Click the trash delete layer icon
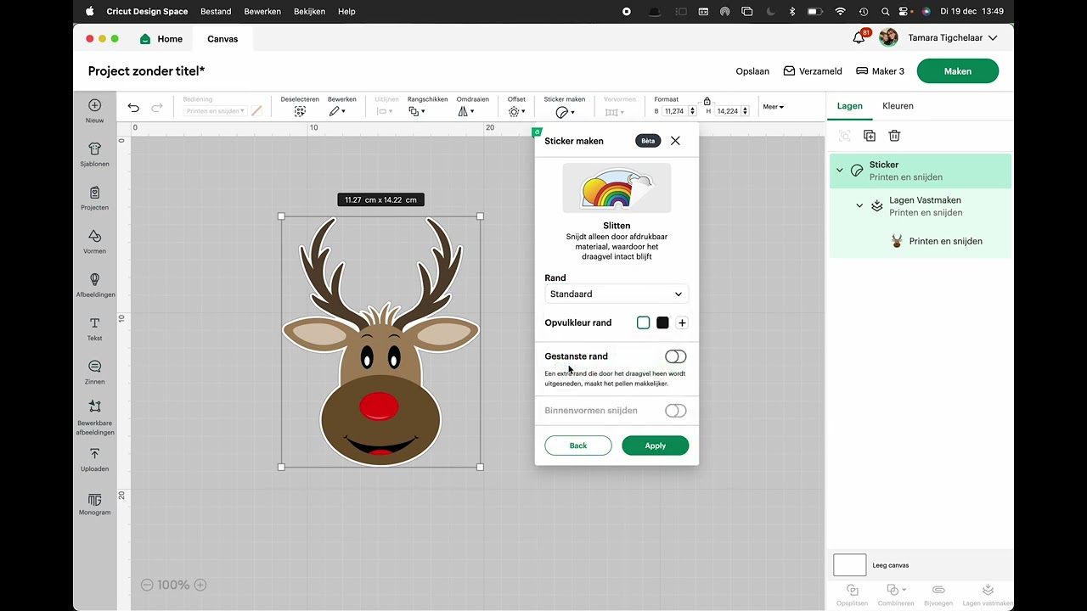This screenshot has height=611, width=1087. 894,136
